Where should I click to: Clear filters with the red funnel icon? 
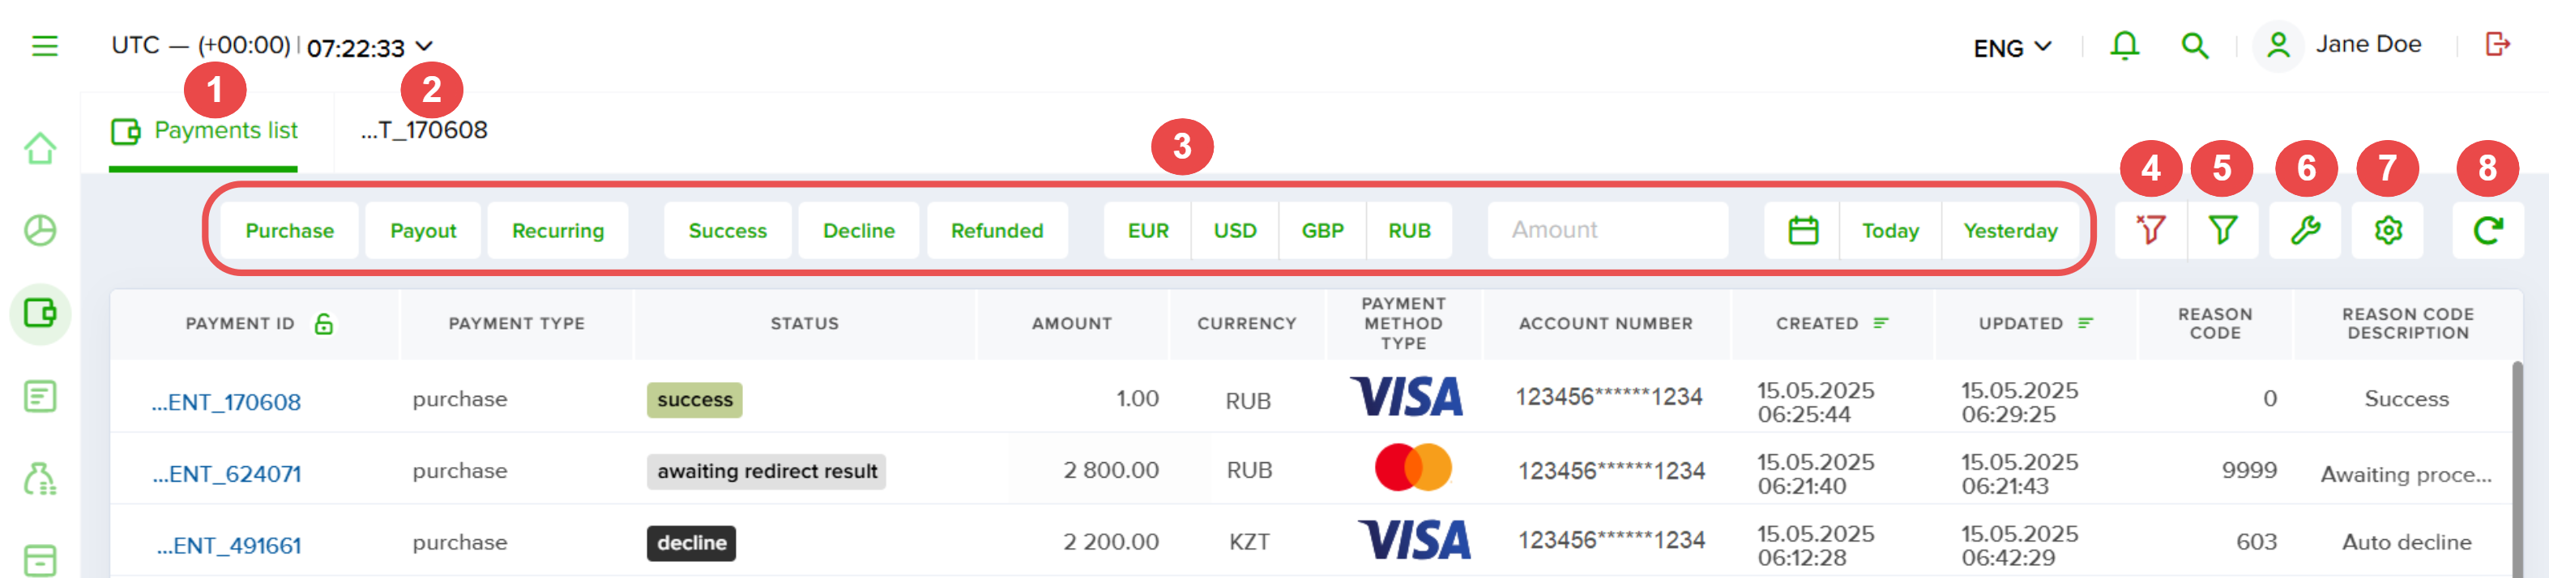(x=2150, y=230)
